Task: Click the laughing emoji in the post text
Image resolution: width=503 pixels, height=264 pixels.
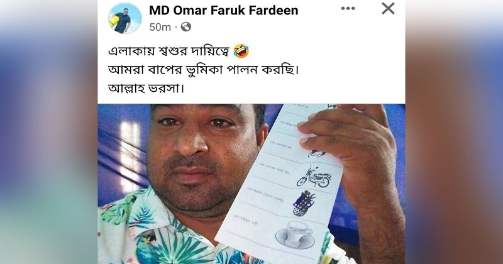Action: click(241, 51)
